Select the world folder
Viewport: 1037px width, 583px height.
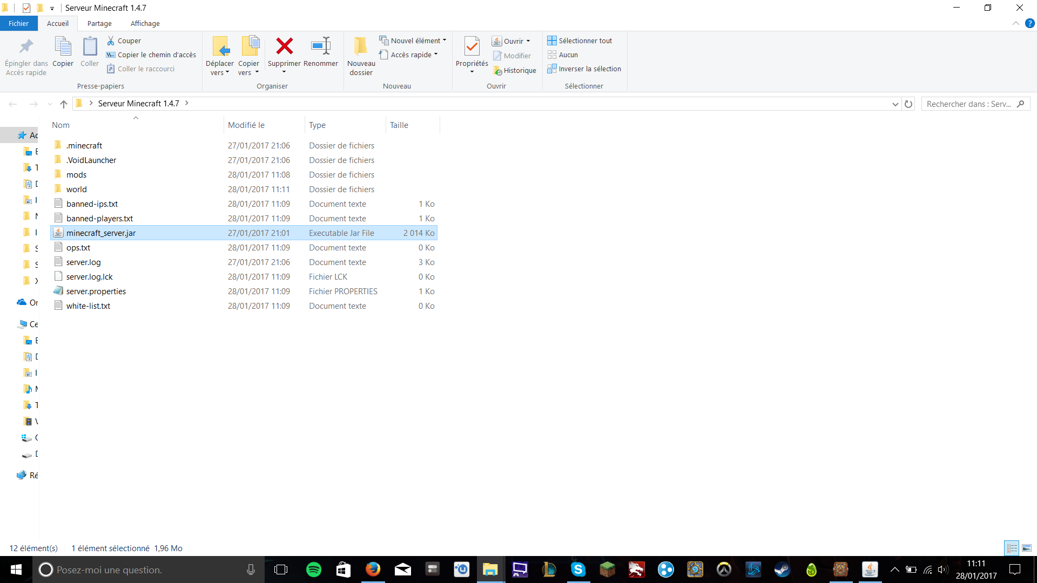pyautogui.click(x=244, y=189)
